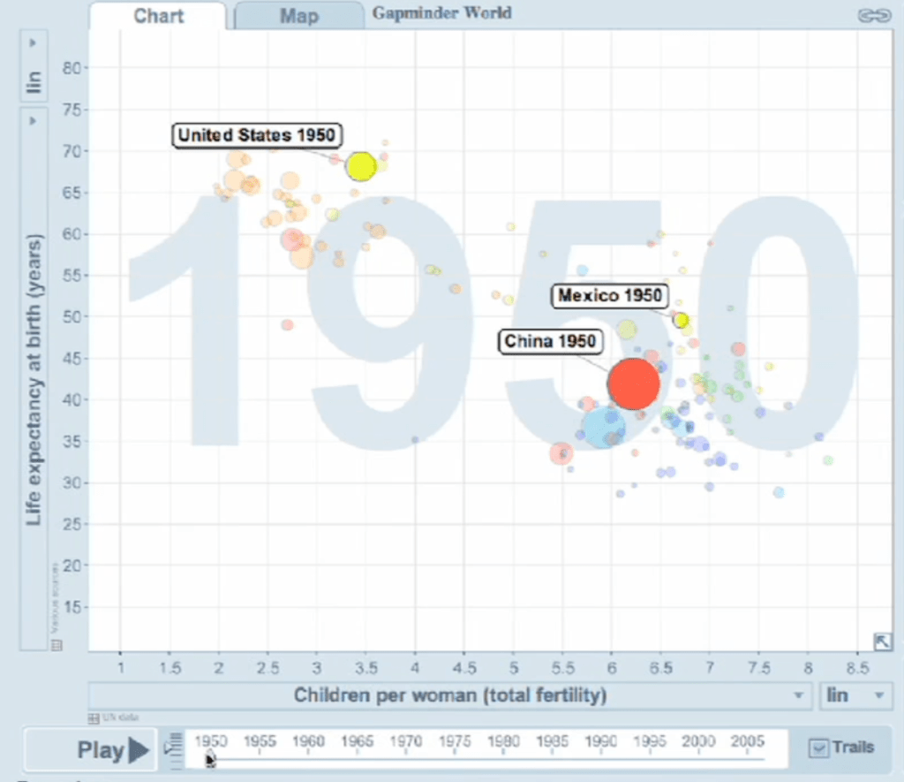
Task: Click the playback speed control icon beside Play
Action: 173,750
